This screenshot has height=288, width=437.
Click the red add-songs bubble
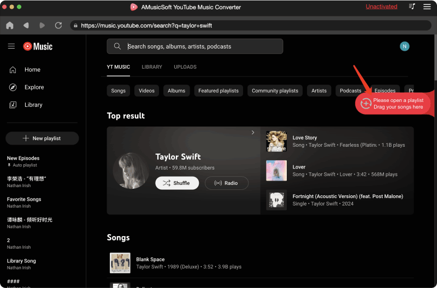click(392, 104)
